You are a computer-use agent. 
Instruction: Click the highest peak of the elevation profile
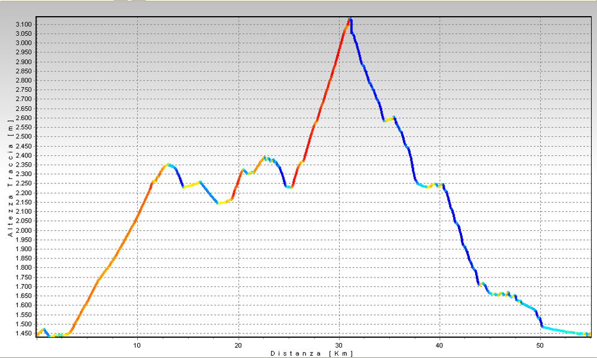pos(350,19)
